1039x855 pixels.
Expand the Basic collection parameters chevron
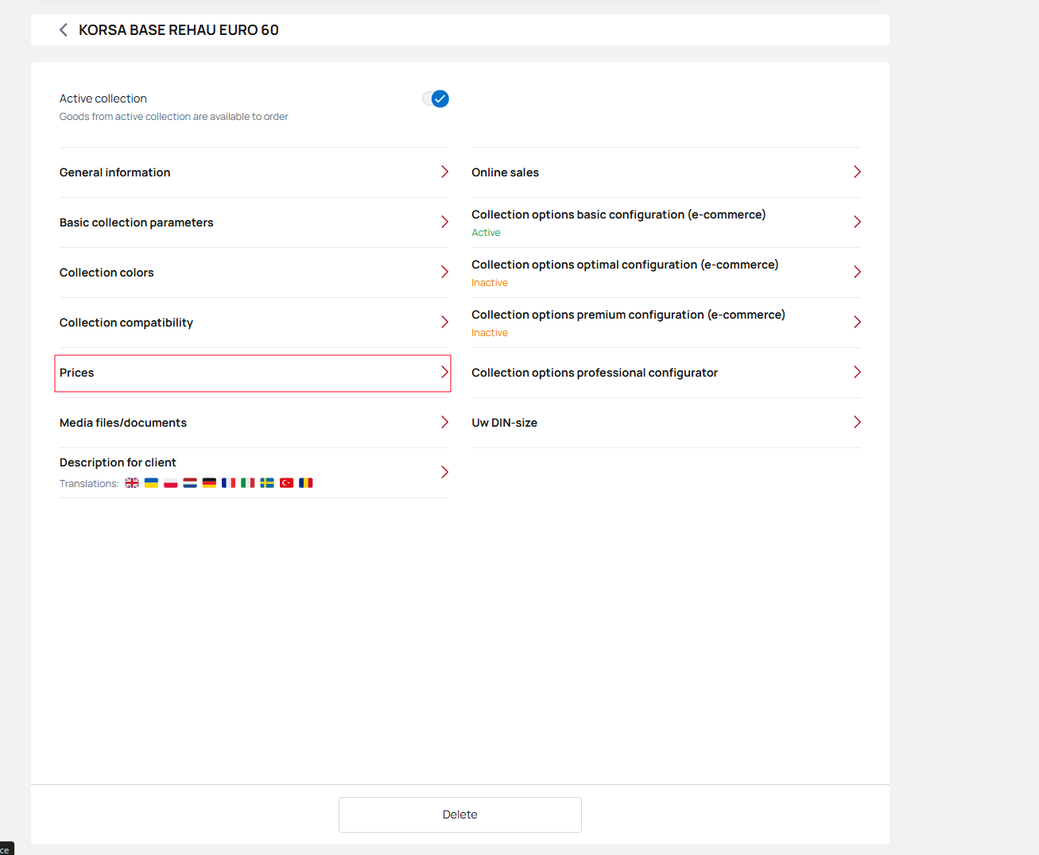(x=444, y=222)
